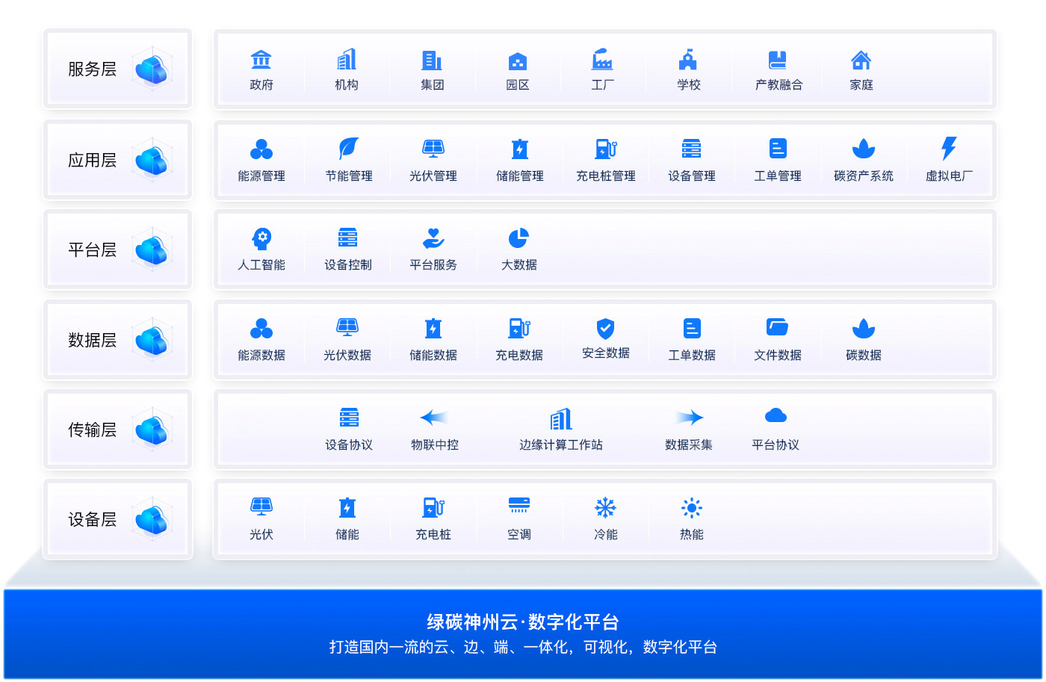Open the 园区 park icon
Image resolution: width=1046 pixels, height=682 pixels.
(518, 61)
